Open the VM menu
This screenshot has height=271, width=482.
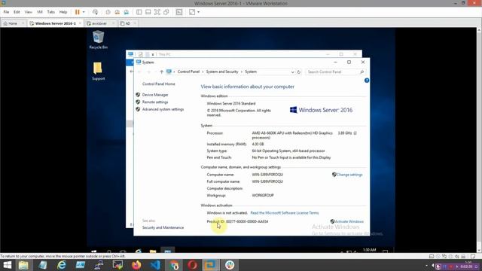40,12
